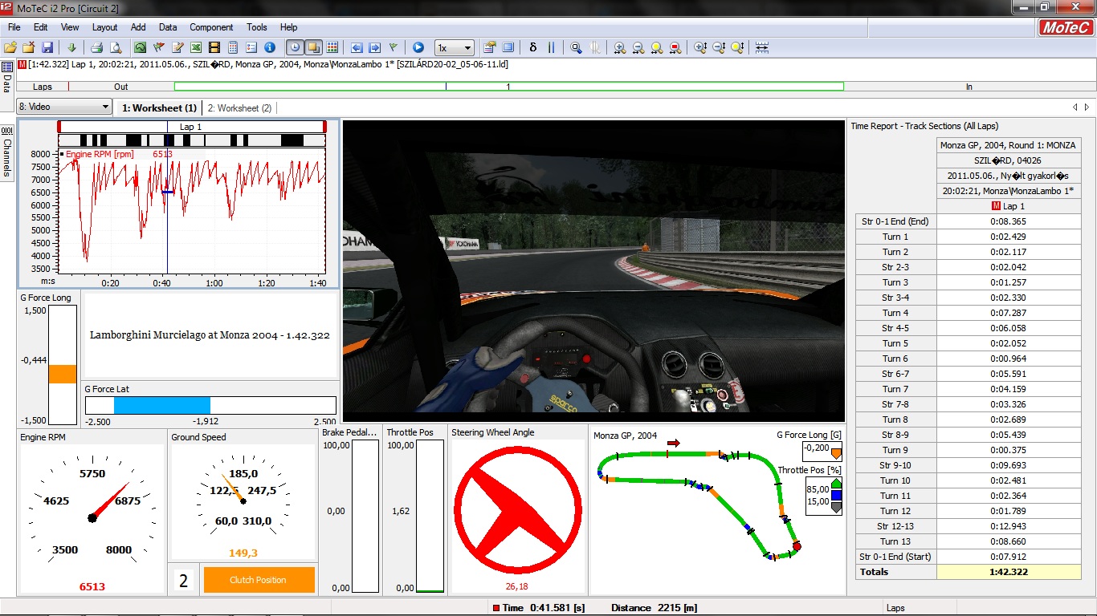Click lap 1 segment in Laps bar
The height and width of the screenshot is (616, 1097).
508,86
